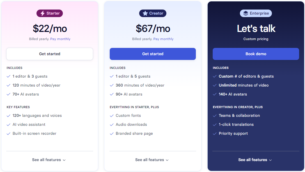Click the checkmark next to 'Built-in screen recorder'

tap(8, 133)
